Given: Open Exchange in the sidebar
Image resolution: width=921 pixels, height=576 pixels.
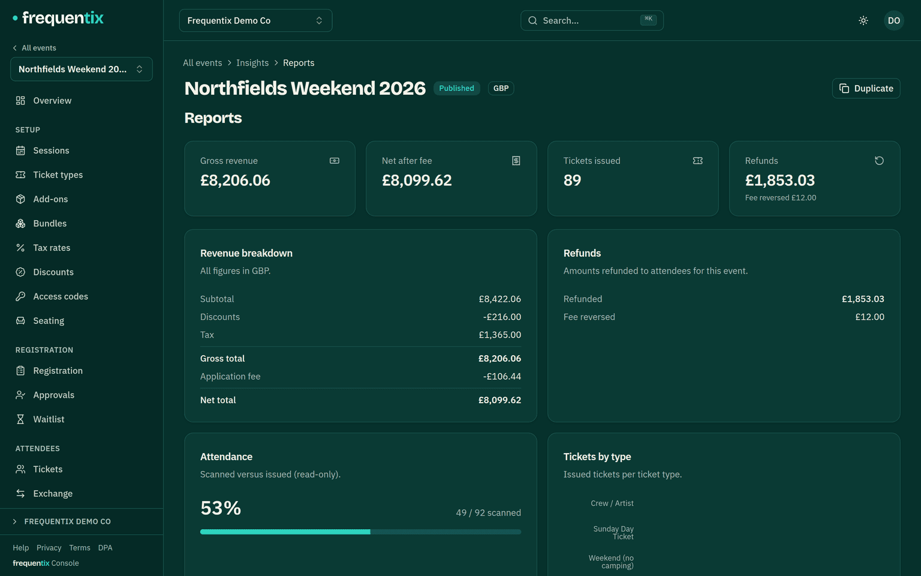Looking at the screenshot, I should point(82,493).
